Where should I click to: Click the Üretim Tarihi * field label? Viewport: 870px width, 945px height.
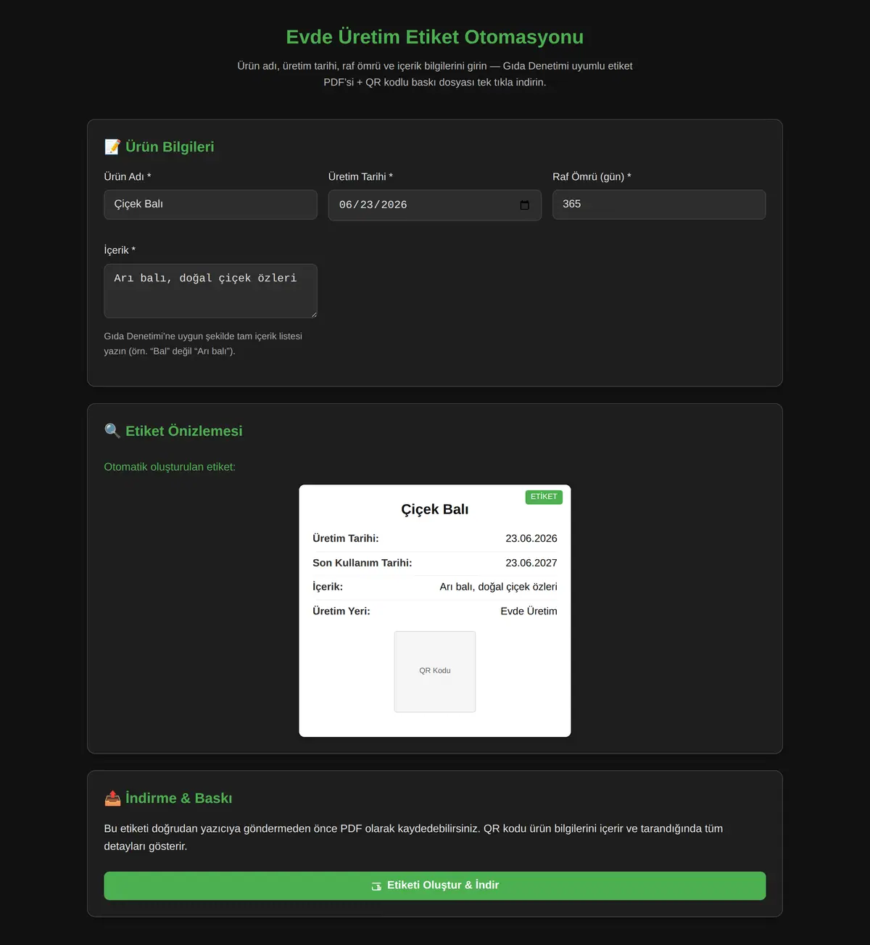click(360, 177)
